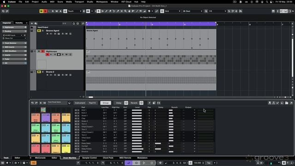The image size is (295, 166).
Task: Start playback with the Play button
Action: tap(144, 163)
